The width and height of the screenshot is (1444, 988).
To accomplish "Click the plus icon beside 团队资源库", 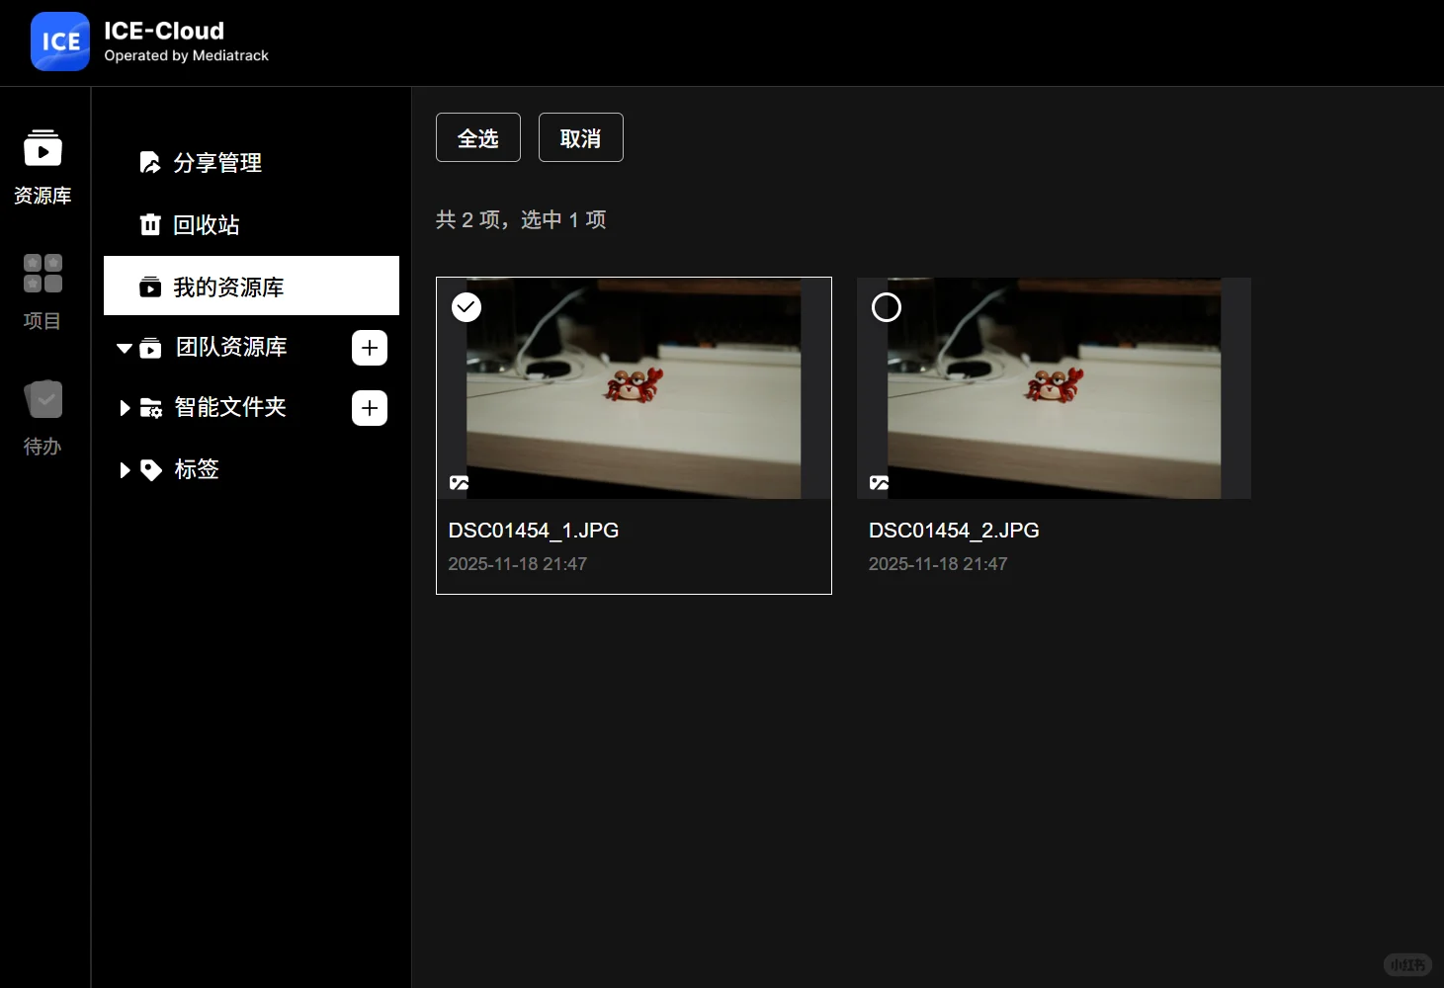I will tap(369, 348).
